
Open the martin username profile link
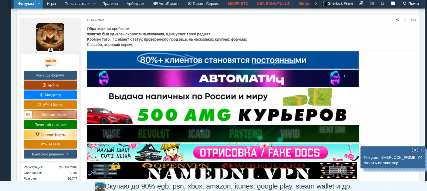[50, 61]
